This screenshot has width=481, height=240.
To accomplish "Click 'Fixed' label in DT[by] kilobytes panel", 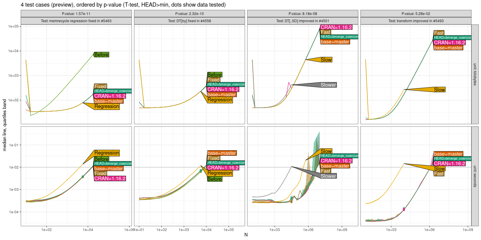I will (x=213, y=80).
